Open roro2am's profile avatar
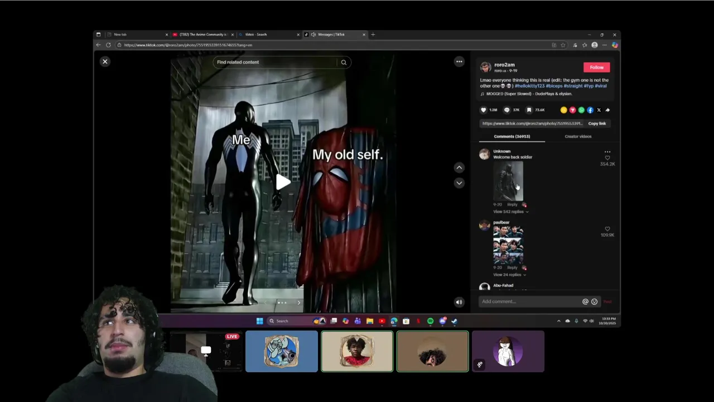This screenshot has height=402, width=714. coord(485,67)
